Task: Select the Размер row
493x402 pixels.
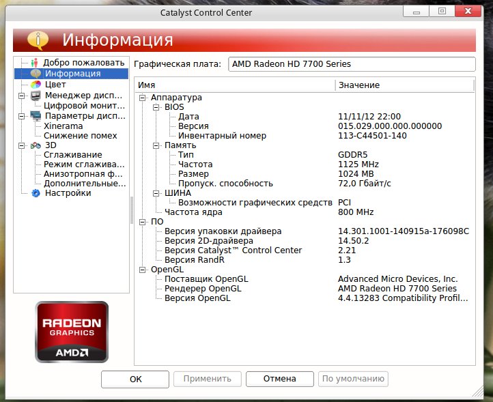Action: (x=305, y=174)
